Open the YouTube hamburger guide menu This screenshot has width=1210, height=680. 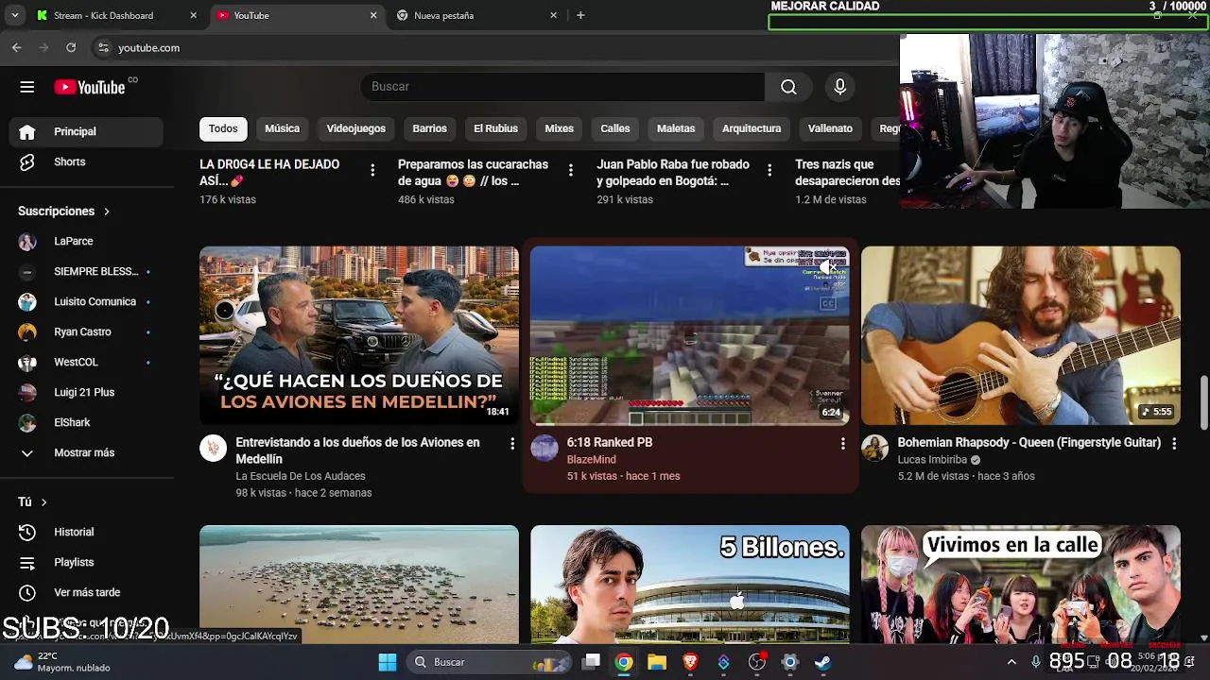coord(26,87)
